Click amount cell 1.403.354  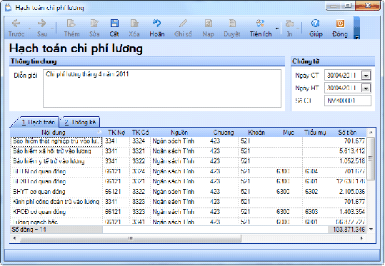(x=352, y=212)
